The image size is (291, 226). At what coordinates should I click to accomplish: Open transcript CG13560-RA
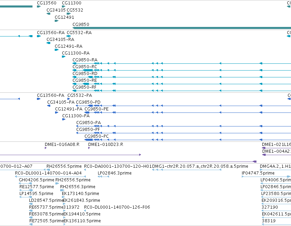point(51,33)
